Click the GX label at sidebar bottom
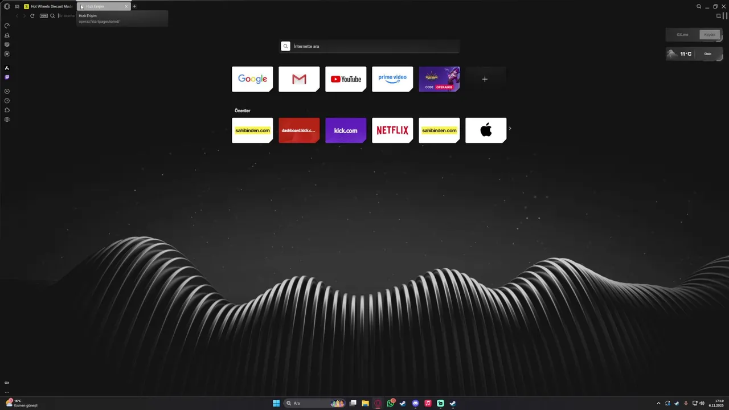The width and height of the screenshot is (729, 410). click(7, 383)
